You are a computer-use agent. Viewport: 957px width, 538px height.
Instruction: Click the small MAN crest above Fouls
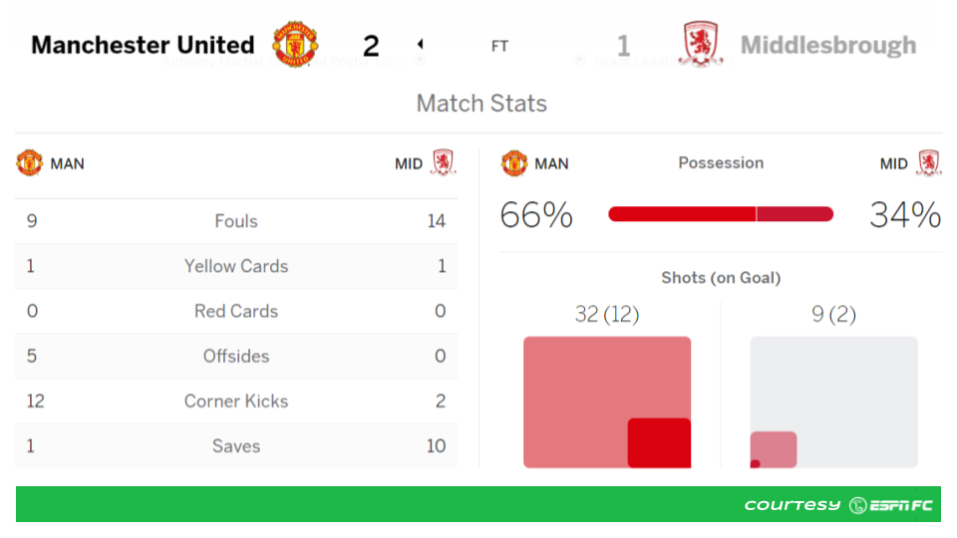29,162
